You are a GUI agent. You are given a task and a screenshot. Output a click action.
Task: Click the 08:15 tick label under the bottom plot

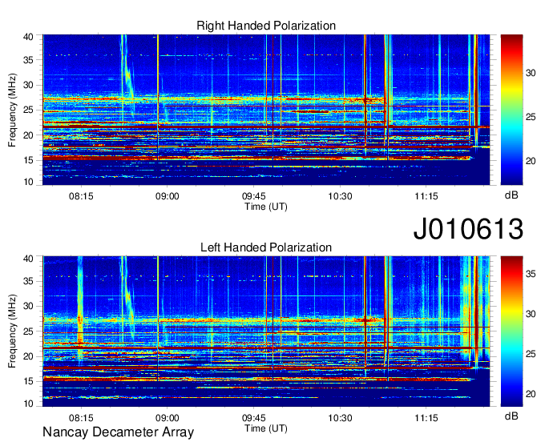[81, 418]
